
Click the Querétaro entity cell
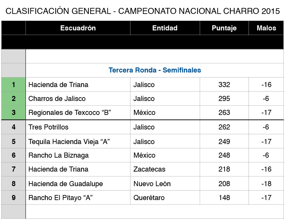(x=149, y=198)
